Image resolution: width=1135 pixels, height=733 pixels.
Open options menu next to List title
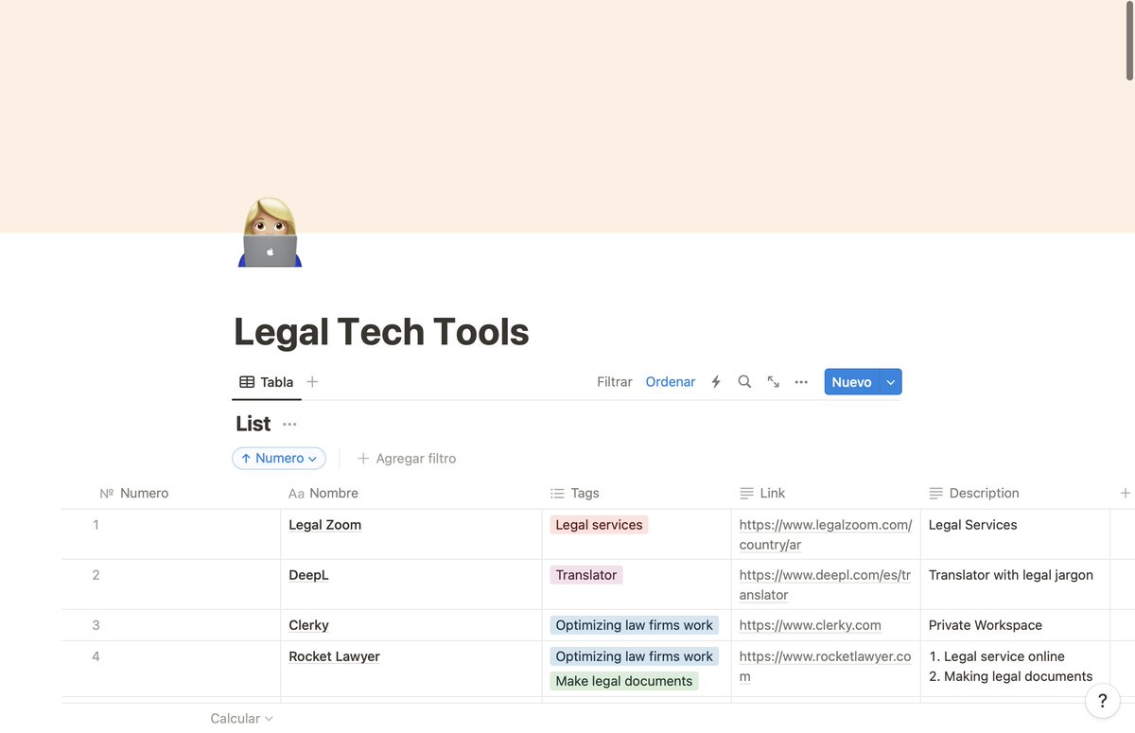coord(289,425)
